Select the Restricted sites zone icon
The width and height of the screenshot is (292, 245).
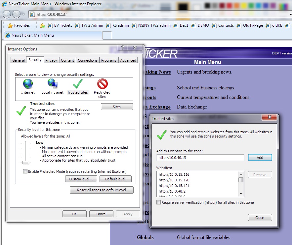click(x=102, y=84)
